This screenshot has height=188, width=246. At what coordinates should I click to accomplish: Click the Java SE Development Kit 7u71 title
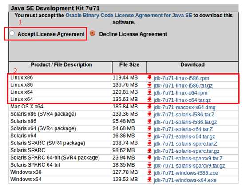pos(55,8)
